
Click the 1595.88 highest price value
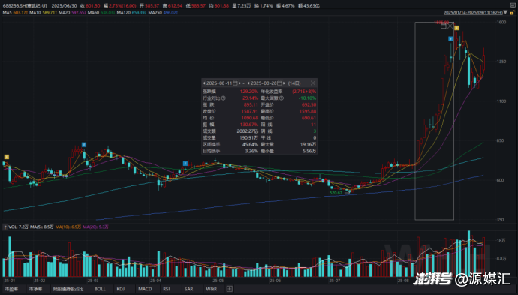[308, 111]
